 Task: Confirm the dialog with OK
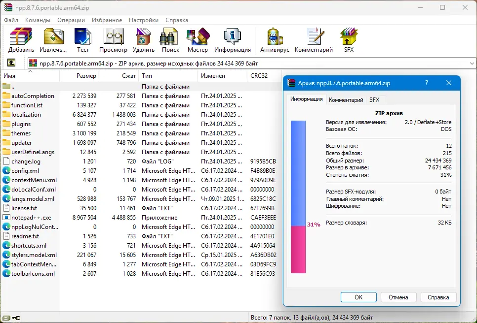(x=358, y=297)
